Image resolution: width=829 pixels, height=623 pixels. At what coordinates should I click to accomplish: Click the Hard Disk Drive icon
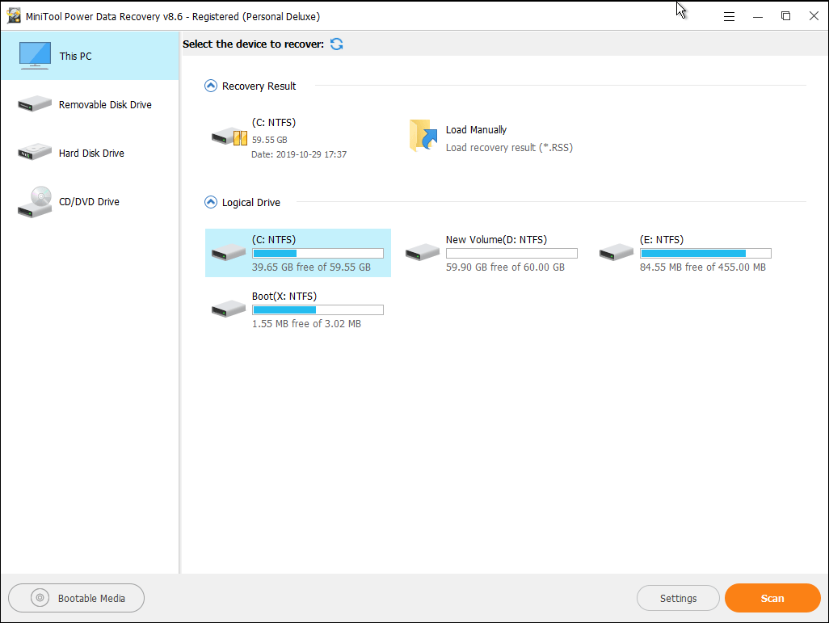coord(35,153)
